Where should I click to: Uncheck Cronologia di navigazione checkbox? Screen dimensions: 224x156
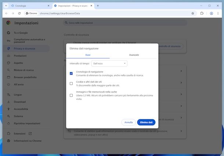pyautogui.click(x=71, y=73)
